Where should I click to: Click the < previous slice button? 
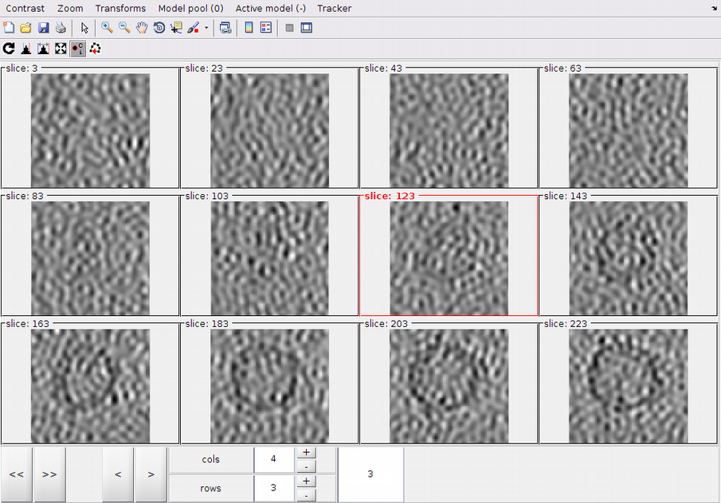[x=118, y=474]
